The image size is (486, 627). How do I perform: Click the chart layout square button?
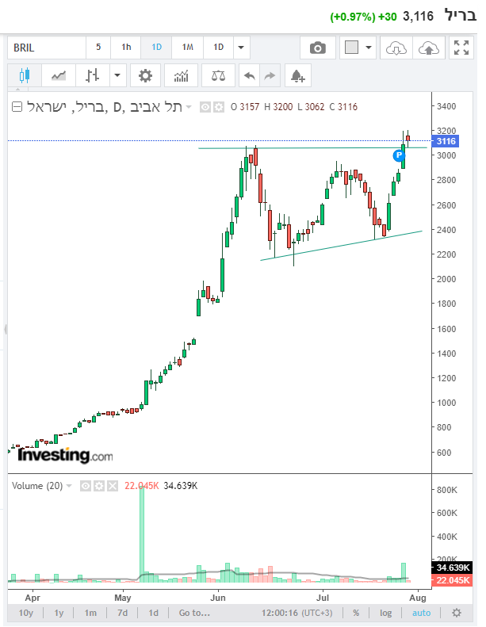tap(351, 48)
